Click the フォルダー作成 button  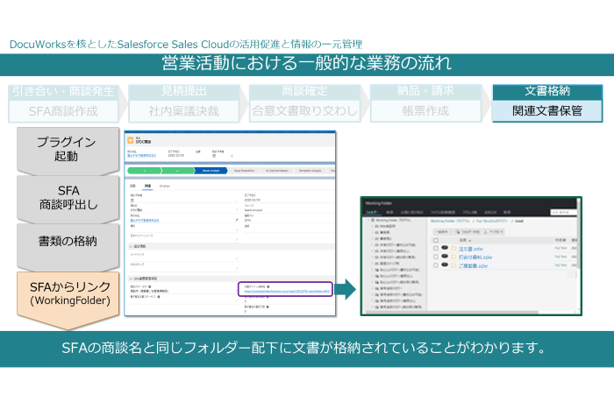pyautogui.click(x=468, y=232)
